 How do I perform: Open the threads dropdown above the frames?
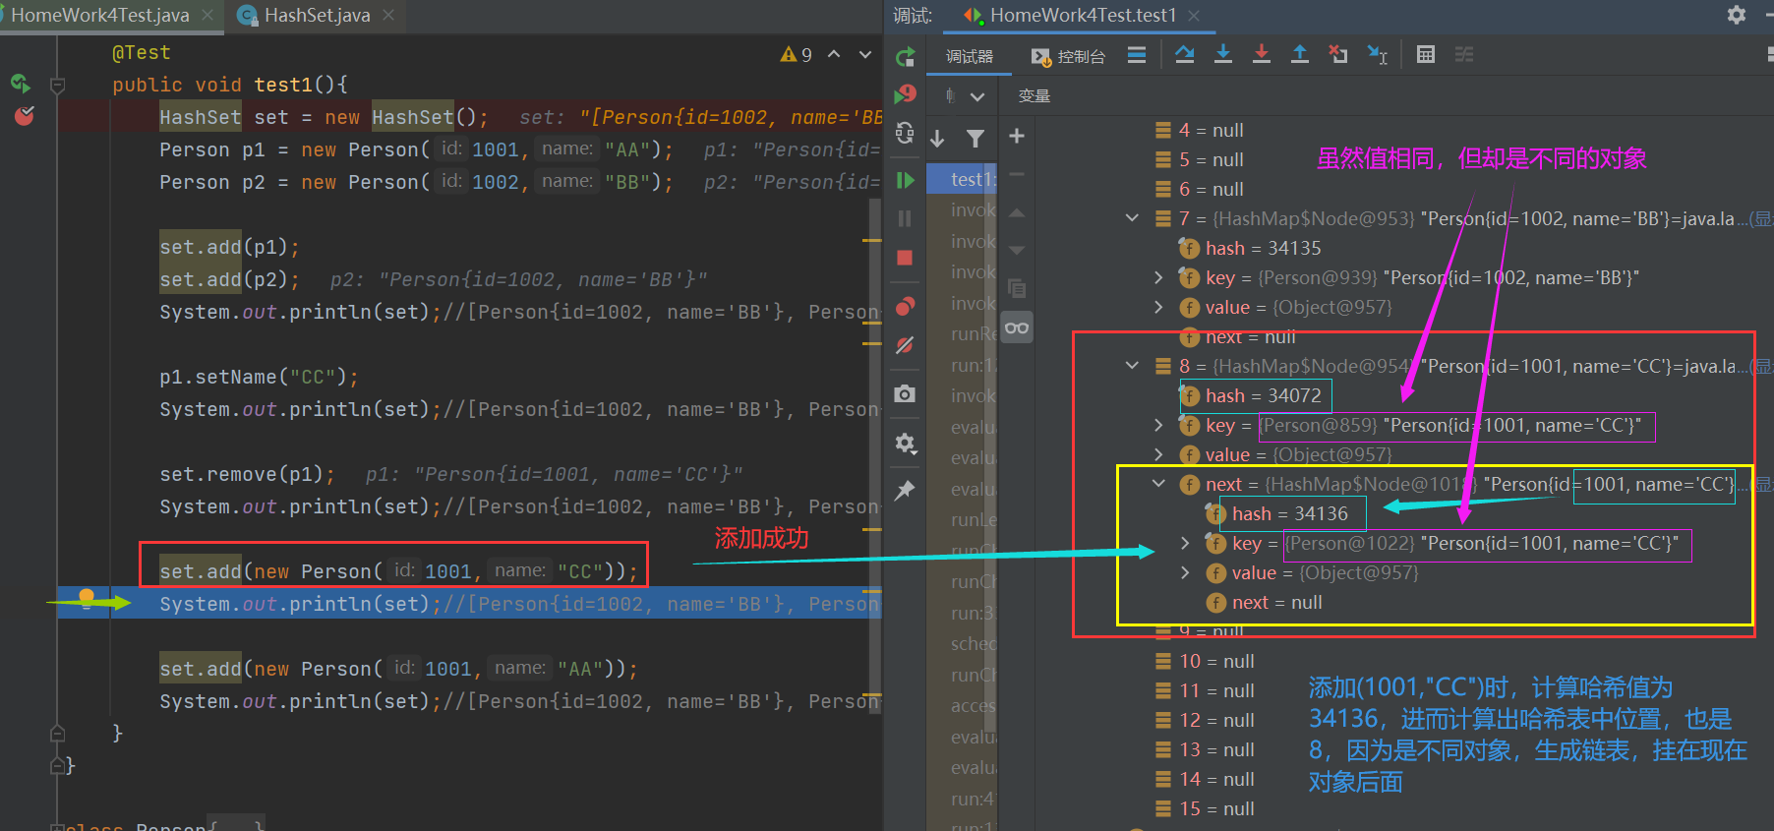[976, 96]
